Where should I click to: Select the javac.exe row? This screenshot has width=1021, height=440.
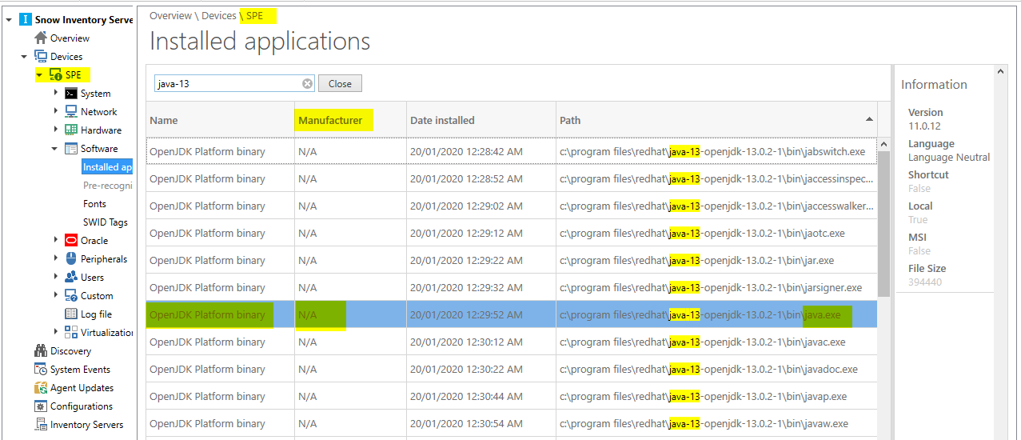512,342
